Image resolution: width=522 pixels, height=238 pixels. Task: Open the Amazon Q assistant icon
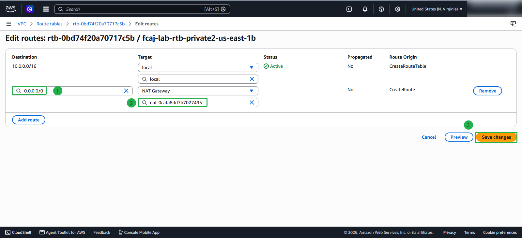coord(30,9)
